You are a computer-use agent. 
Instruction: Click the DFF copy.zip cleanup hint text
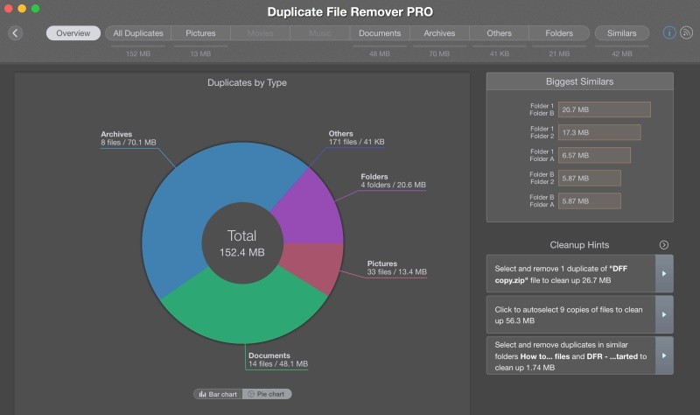tap(561, 274)
